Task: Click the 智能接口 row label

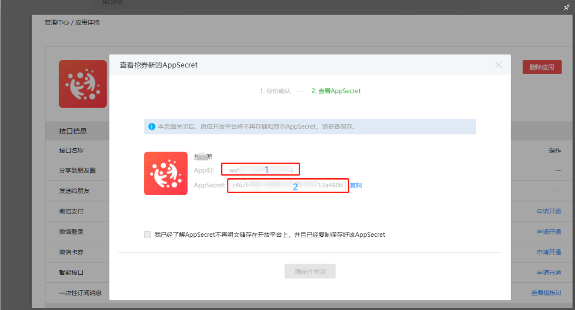Action: coord(71,272)
